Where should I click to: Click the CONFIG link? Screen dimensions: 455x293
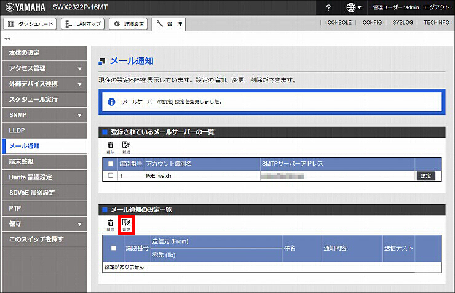(x=372, y=22)
